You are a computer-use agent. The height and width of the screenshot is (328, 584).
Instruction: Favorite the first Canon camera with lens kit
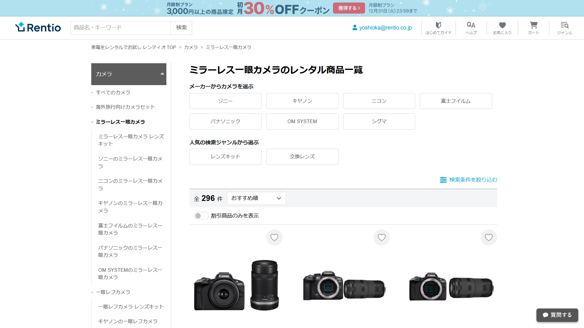click(x=274, y=237)
